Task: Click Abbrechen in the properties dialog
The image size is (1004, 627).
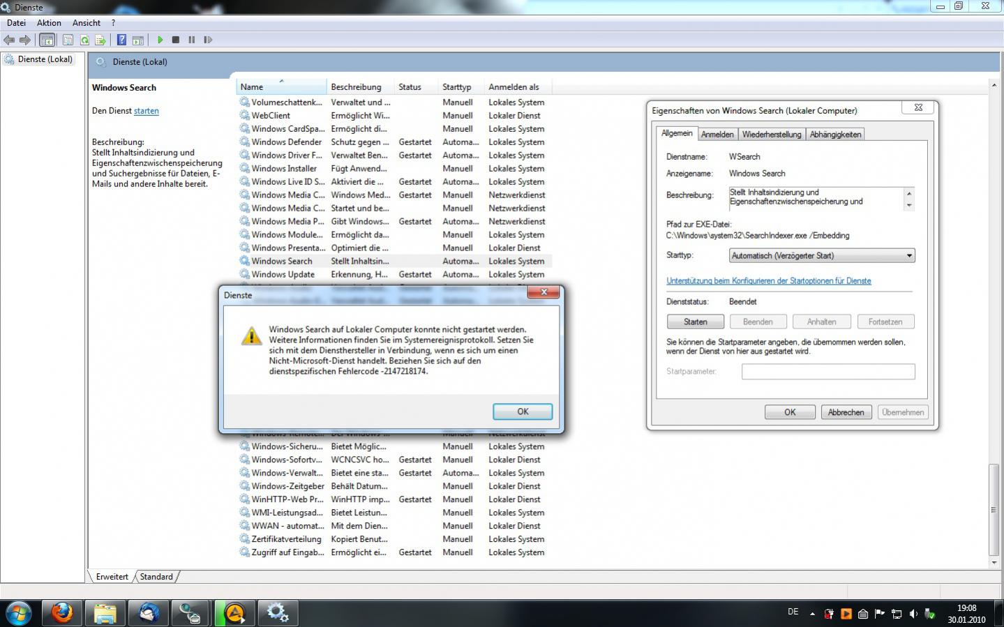Action: pos(846,412)
